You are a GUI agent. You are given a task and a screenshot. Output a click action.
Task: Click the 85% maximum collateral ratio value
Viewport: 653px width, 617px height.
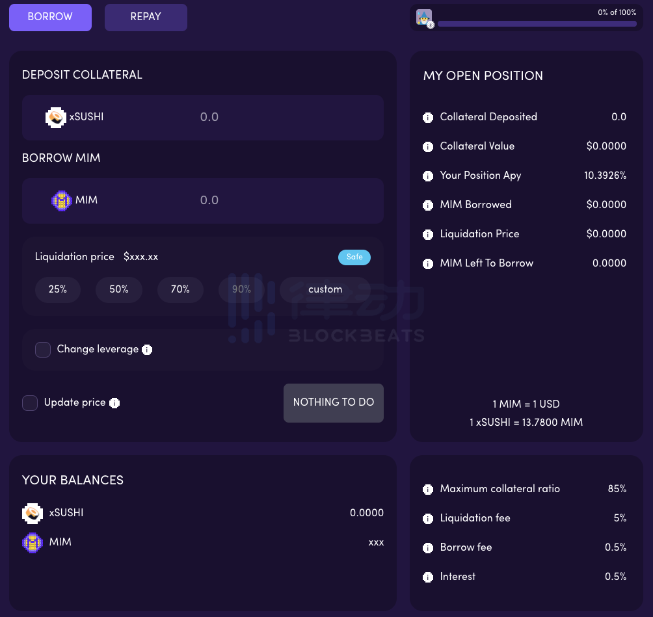click(617, 489)
